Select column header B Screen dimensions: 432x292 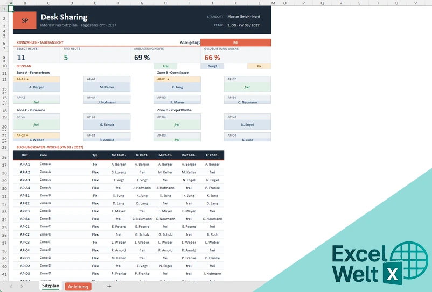pyautogui.click(x=25, y=3)
